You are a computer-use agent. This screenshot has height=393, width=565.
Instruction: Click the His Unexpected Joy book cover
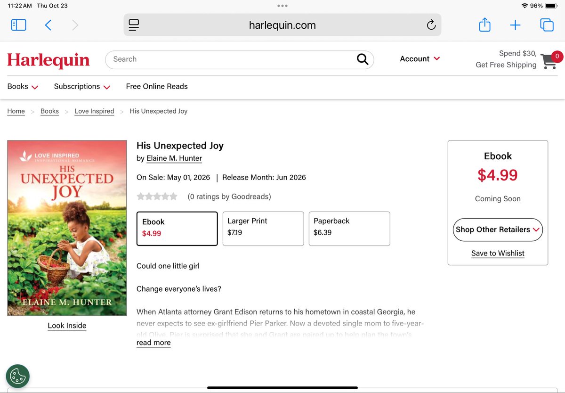[67, 228]
